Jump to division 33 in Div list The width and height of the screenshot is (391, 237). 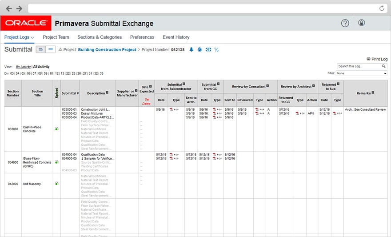101,74
